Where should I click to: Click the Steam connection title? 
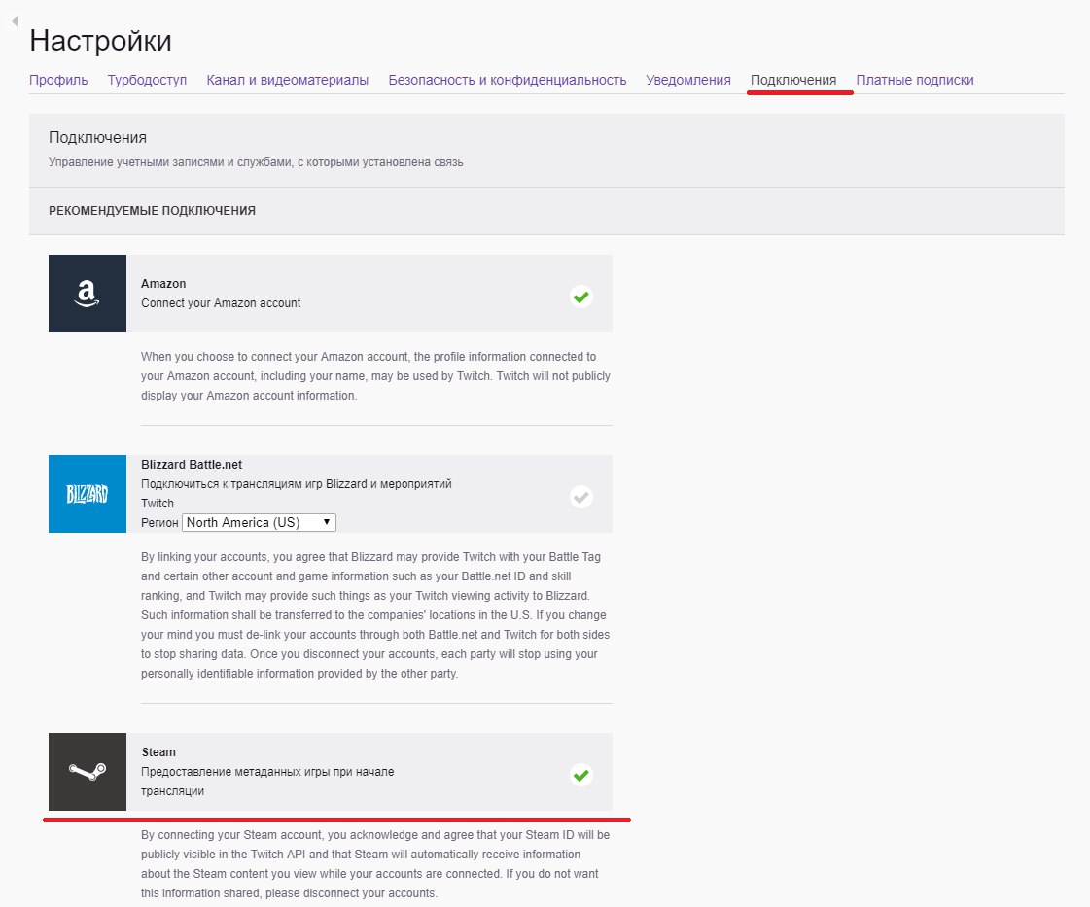158,752
